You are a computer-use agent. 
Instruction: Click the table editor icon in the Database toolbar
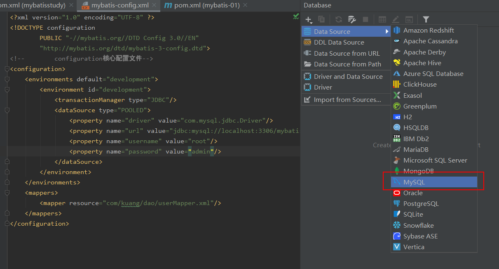tap(382, 19)
